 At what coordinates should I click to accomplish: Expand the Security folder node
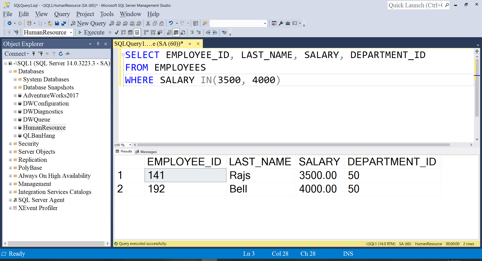point(10,144)
